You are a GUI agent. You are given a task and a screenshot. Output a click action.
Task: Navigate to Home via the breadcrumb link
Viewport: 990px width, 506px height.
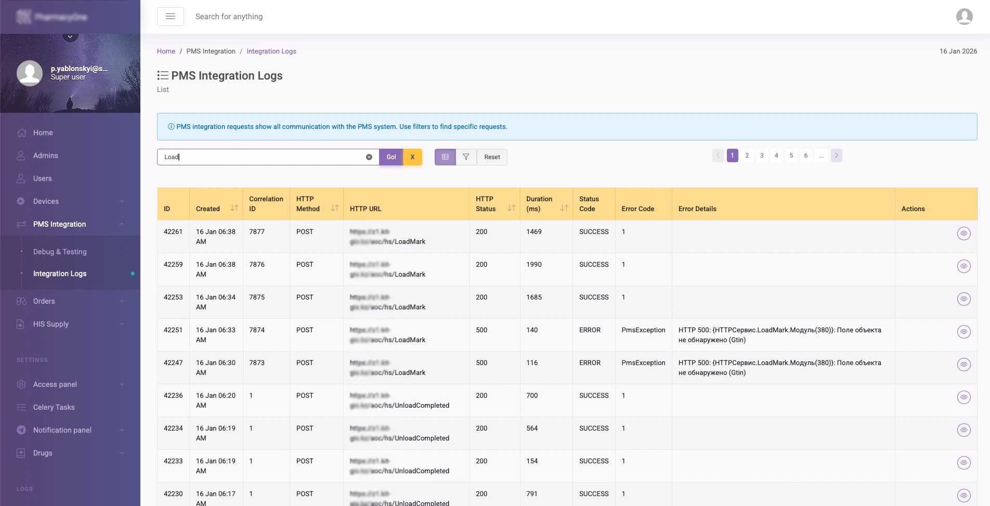pos(166,51)
